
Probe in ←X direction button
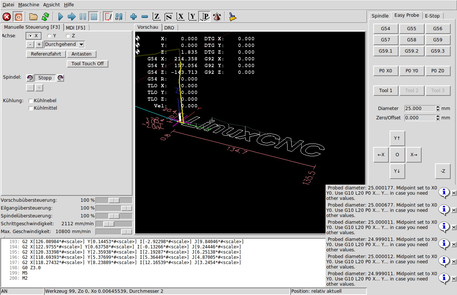coord(381,155)
